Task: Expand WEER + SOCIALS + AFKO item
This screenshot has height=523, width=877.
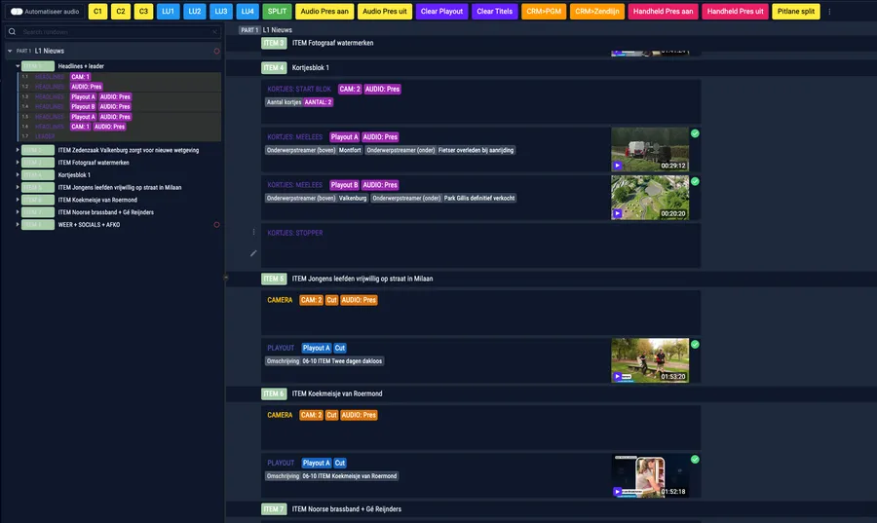Action: pyautogui.click(x=18, y=225)
